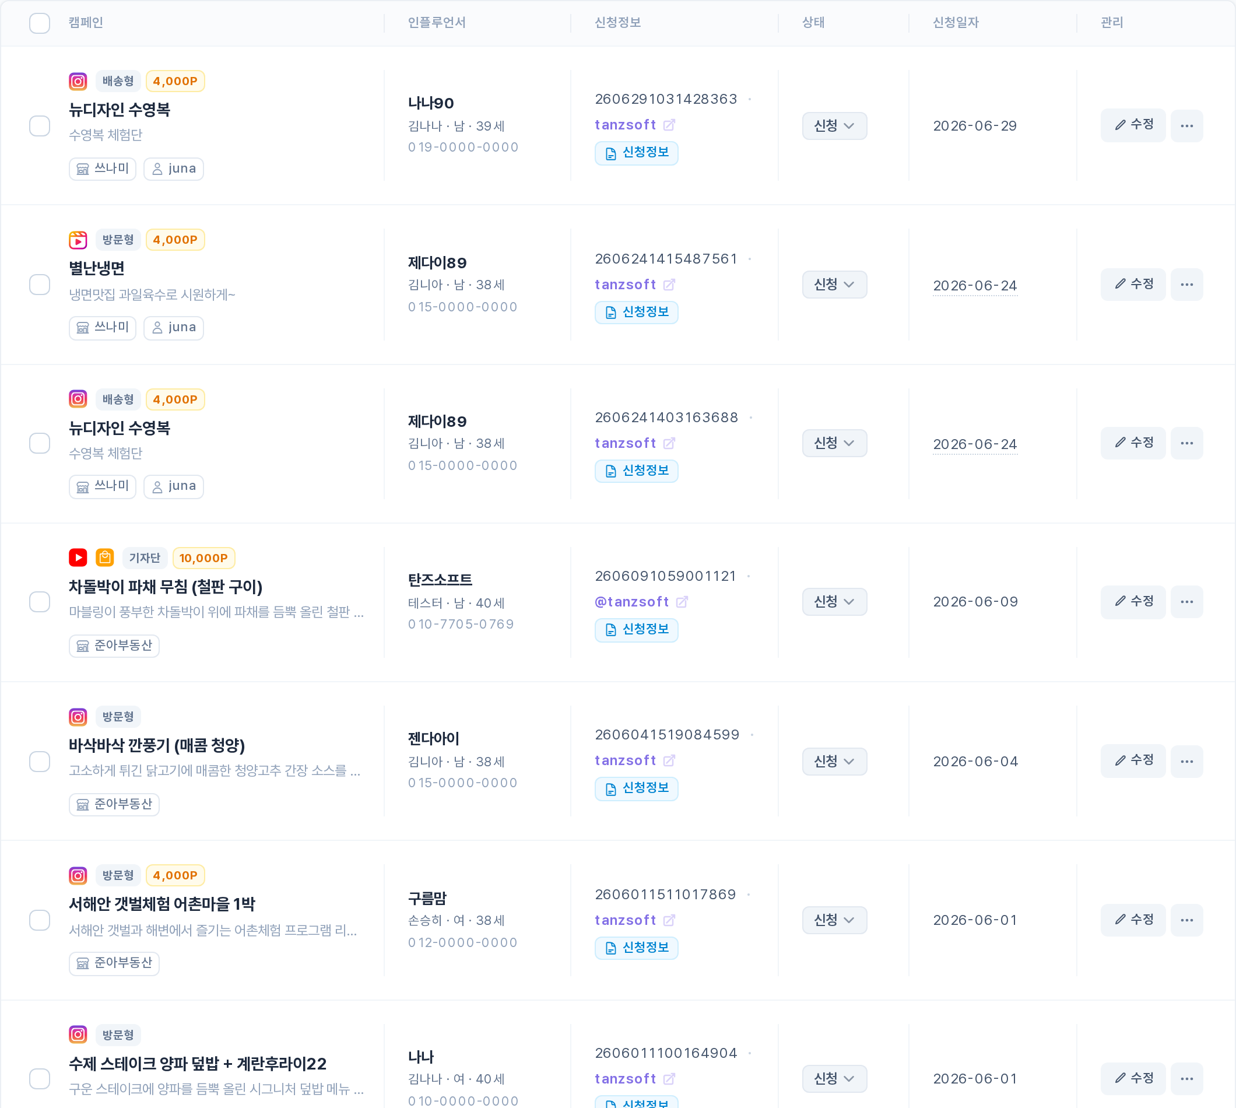Tick the checkbox for 차돌박이 파채 무침
The height and width of the screenshot is (1108, 1236).
pos(40,602)
